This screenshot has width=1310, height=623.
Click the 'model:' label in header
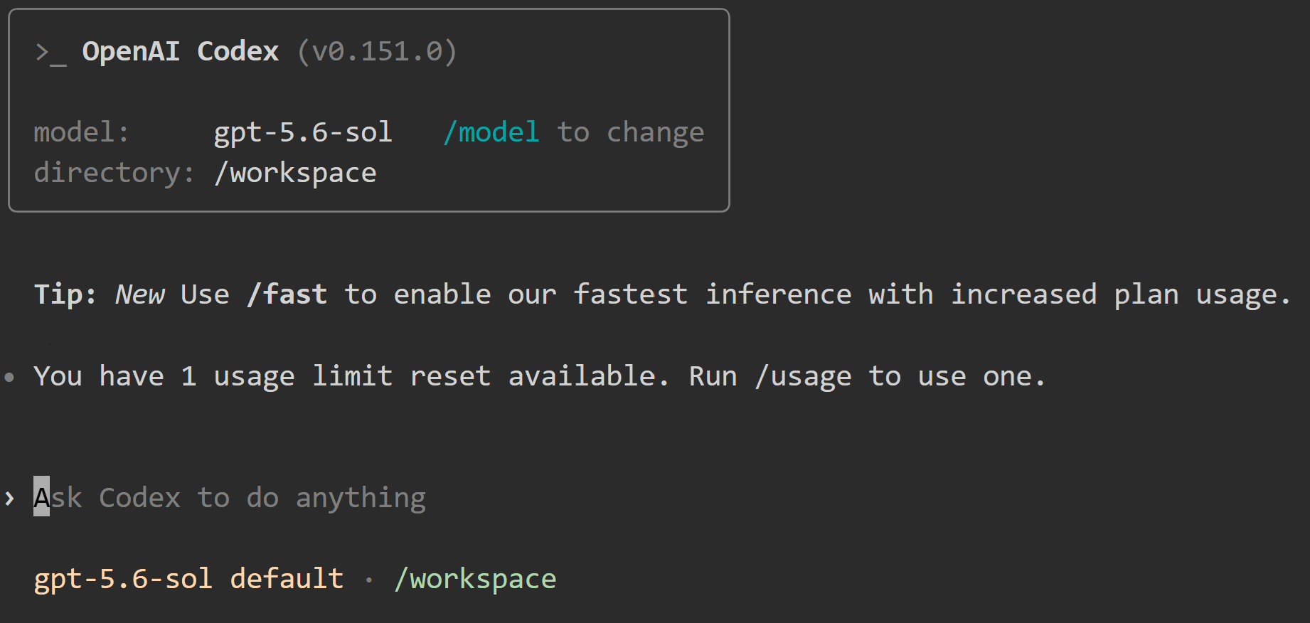81,132
